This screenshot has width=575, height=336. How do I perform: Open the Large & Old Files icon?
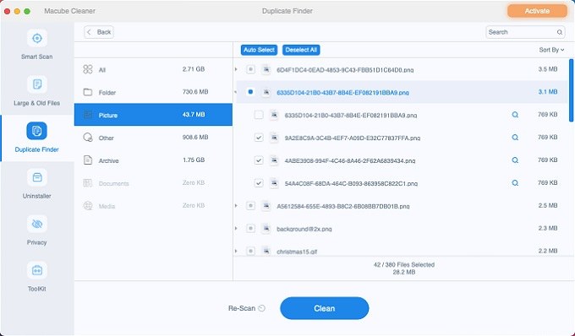click(x=36, y=84)
